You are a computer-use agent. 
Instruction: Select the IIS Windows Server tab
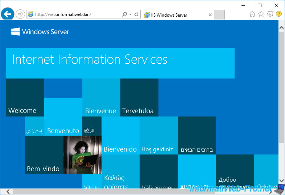click(178, 15)
